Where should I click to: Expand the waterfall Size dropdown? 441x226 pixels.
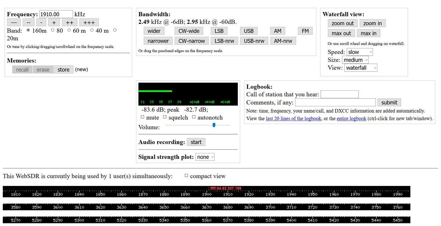355,60
